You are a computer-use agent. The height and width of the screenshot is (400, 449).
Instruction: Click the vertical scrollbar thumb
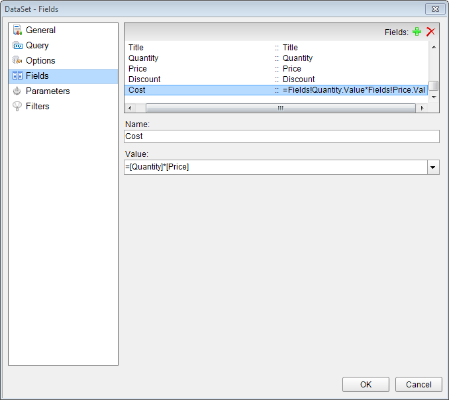434,86
